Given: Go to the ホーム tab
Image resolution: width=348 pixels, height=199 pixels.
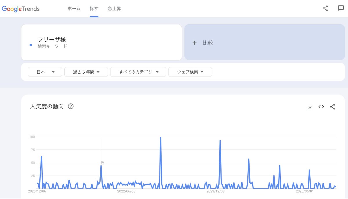Looking at the screenshot, I should 74,9.
